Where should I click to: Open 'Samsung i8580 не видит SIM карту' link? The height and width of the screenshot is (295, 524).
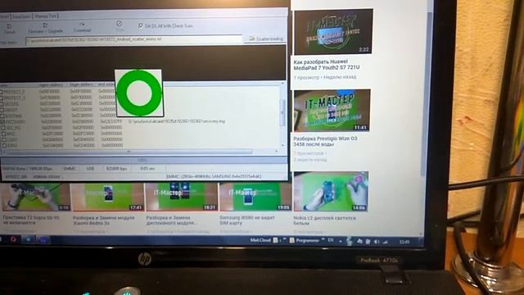(x=247, y=220)
